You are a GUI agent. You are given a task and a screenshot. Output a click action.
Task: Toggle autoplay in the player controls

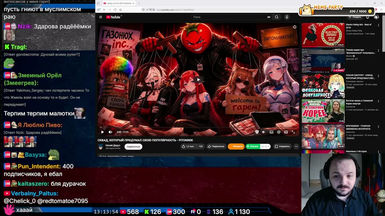pyautogui.click(x=263, y=132)
